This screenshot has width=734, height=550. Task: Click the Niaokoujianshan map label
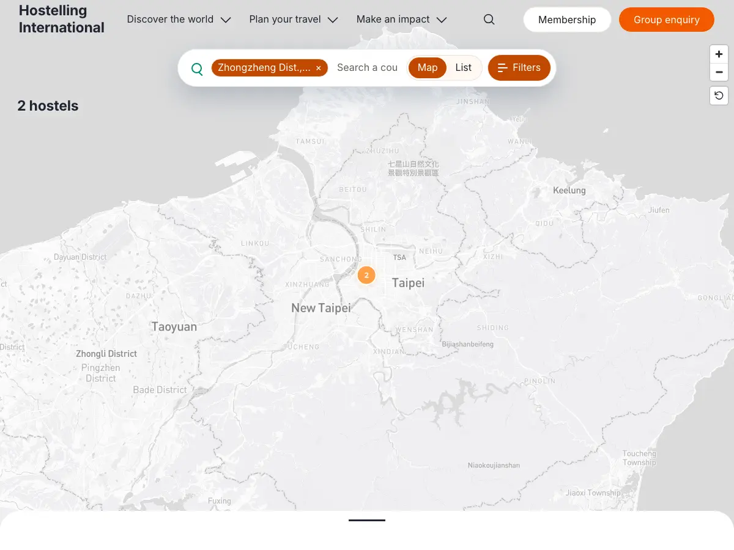tap(494, 466)
